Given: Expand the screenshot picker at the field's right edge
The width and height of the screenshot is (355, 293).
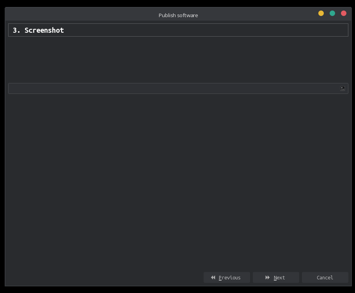Looking at the screenshot, I should (342, 88).
